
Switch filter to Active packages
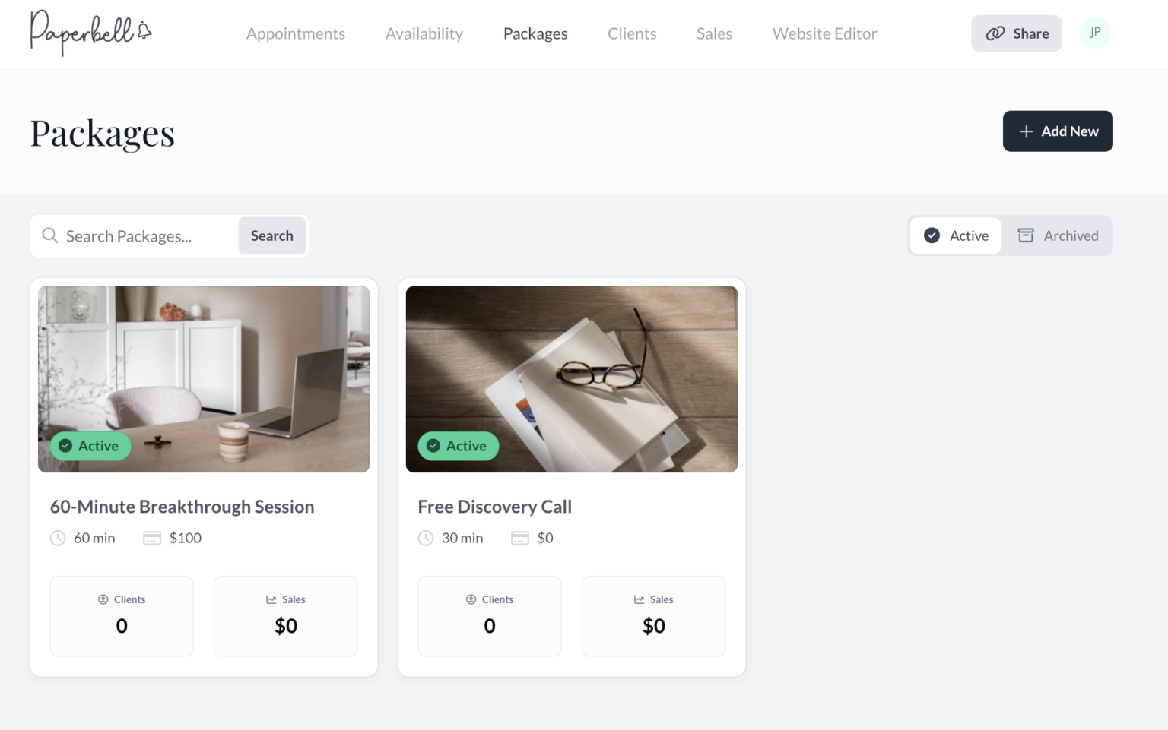pos(956,235)
